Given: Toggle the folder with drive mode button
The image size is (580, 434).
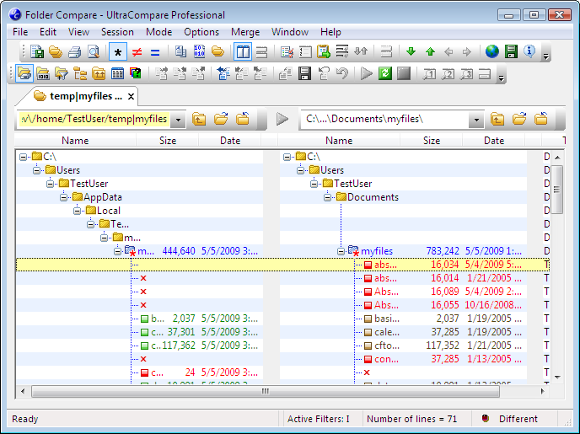Looking at the screenshot, I should pos(24,73).
